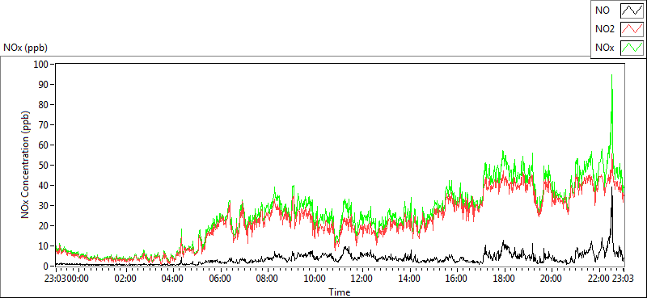Select the NOx legend label
Image resolution: width=647 pixels, height=298 pixels.
[x=604, y=48]
